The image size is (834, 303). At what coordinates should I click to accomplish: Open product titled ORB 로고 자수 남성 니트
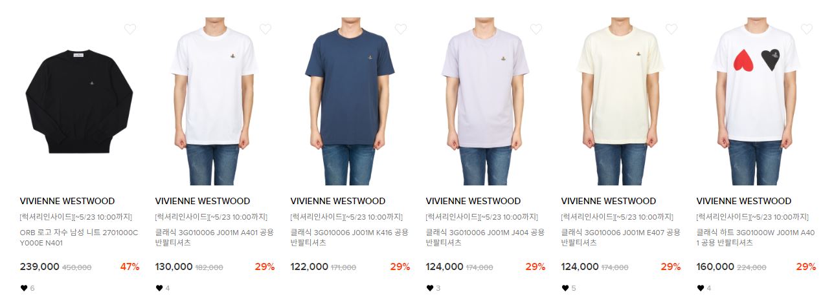click(79, 238)
